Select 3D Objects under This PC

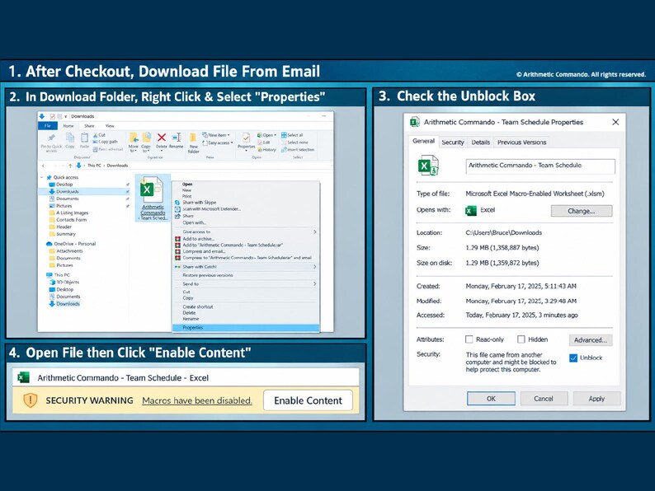(x=64, y=282)
